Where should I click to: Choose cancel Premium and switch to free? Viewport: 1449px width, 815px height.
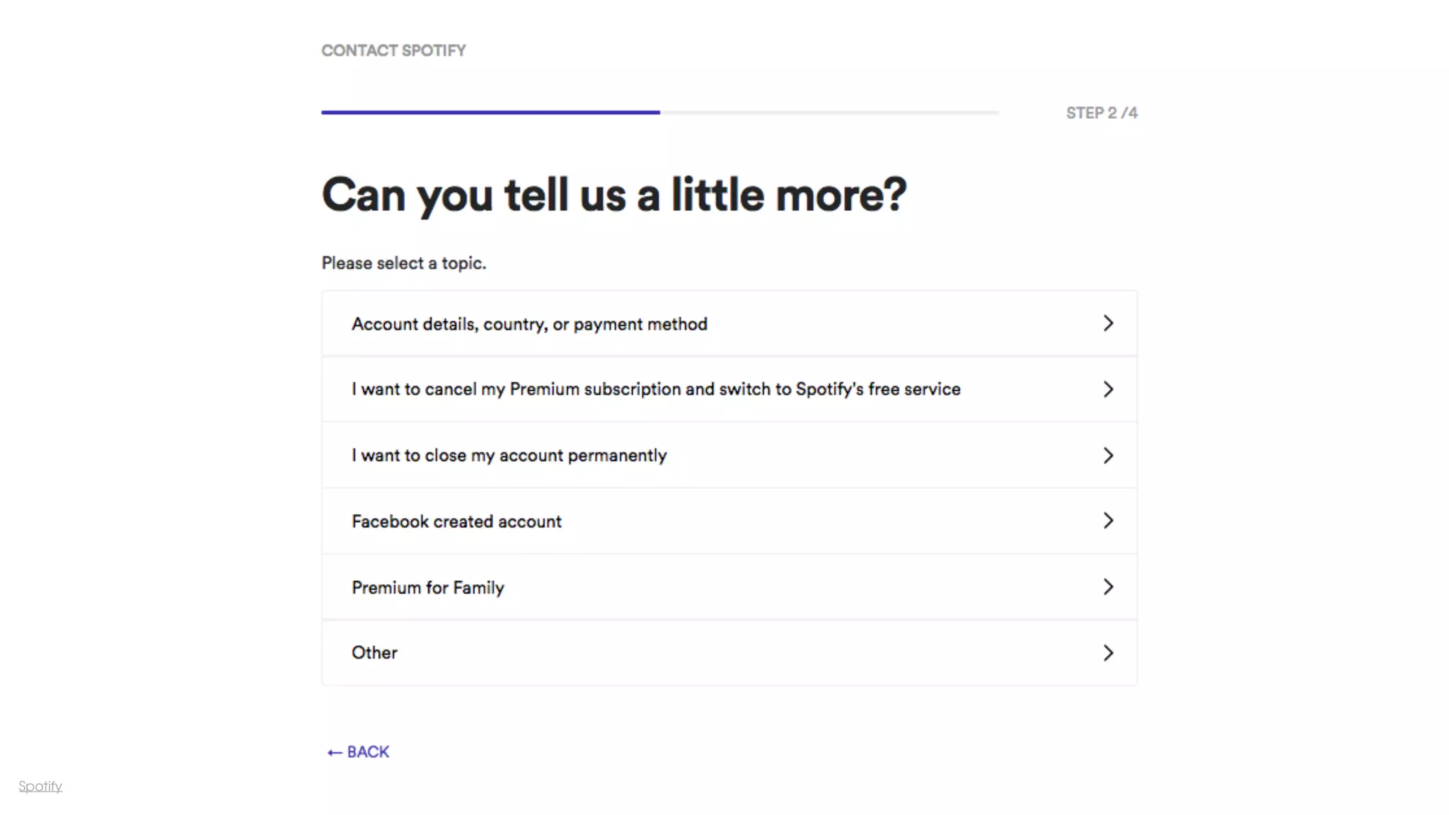655,389
